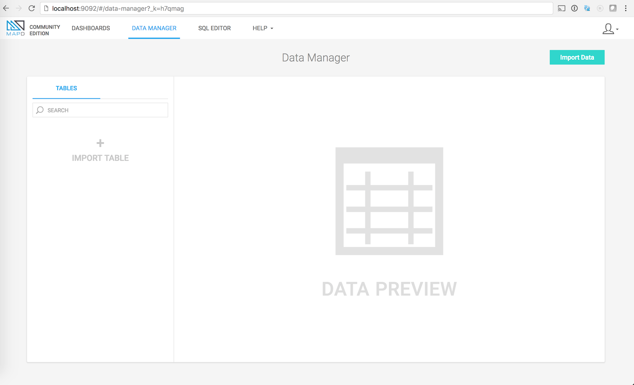Click the gray shield extension icon

pos(612,8)
